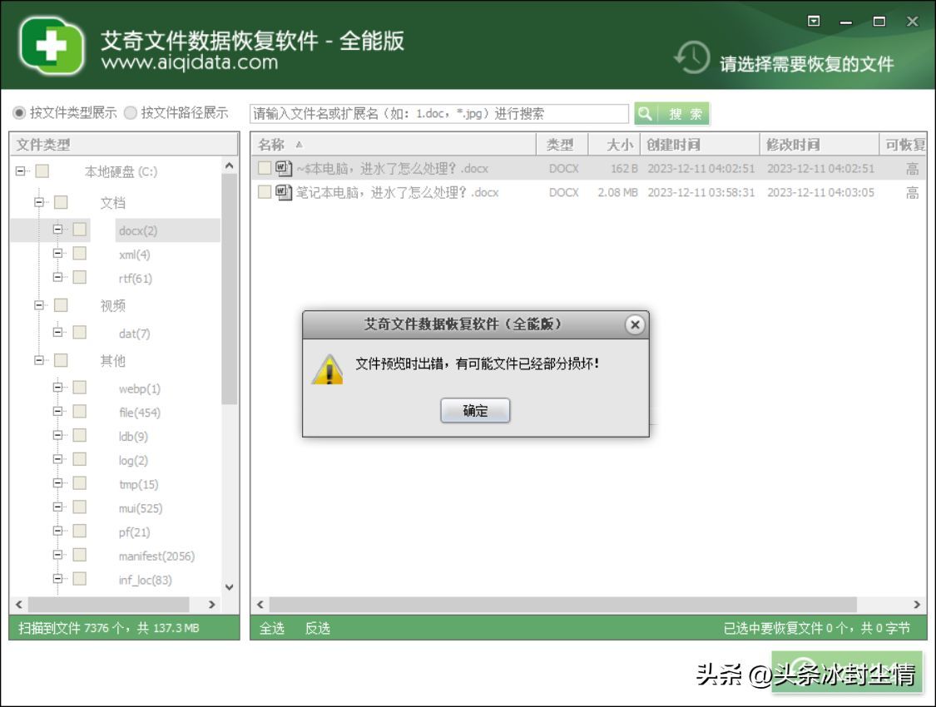Select the pf(21) tree item

click(134, 532)
